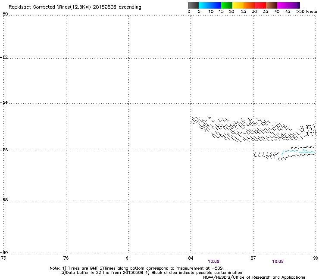Click the green 15-20 knots color segment
Viewport: 319px width, 280px height.
tap(227, 5)
